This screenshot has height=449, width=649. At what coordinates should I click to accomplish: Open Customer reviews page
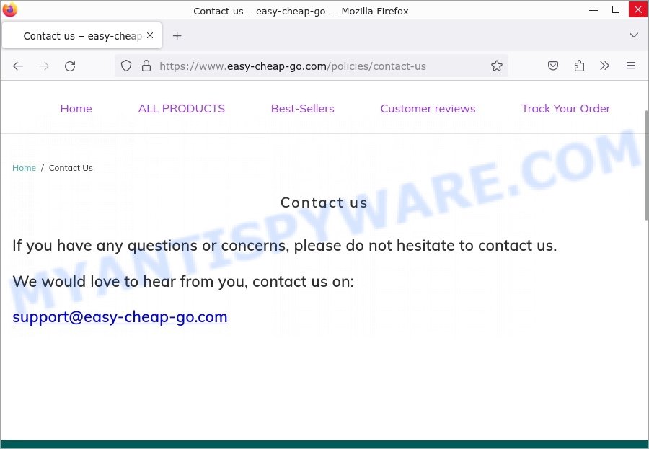tap(428, 108)
